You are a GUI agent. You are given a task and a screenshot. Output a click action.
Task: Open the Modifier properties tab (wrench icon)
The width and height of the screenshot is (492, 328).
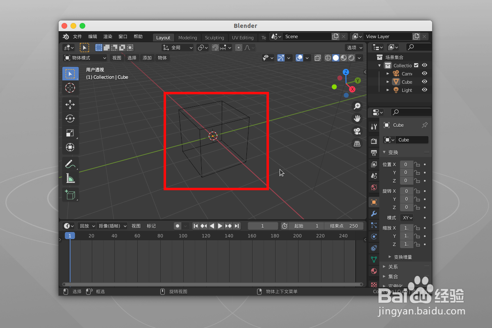pyautogui.click(x=374, y=214)
